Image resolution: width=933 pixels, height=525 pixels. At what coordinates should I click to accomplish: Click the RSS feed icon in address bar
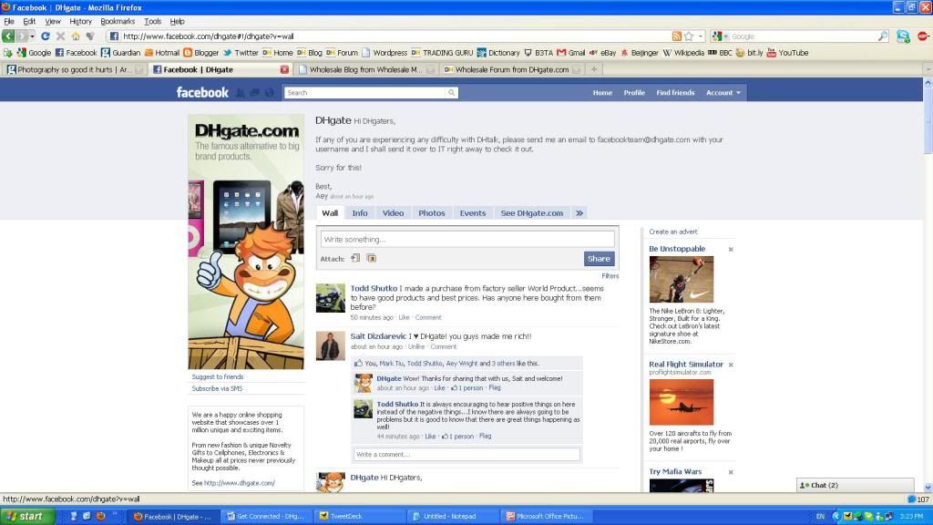(x=676, y=36)
